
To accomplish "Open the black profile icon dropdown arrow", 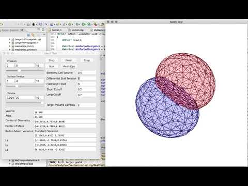I will (36, 24).
